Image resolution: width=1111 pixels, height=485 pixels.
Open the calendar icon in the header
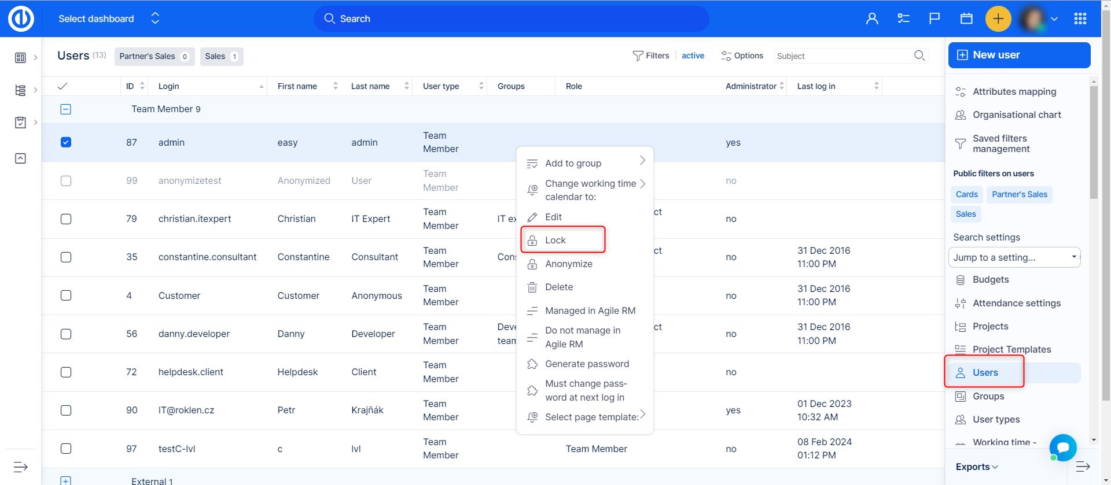(x=966, y=18)
